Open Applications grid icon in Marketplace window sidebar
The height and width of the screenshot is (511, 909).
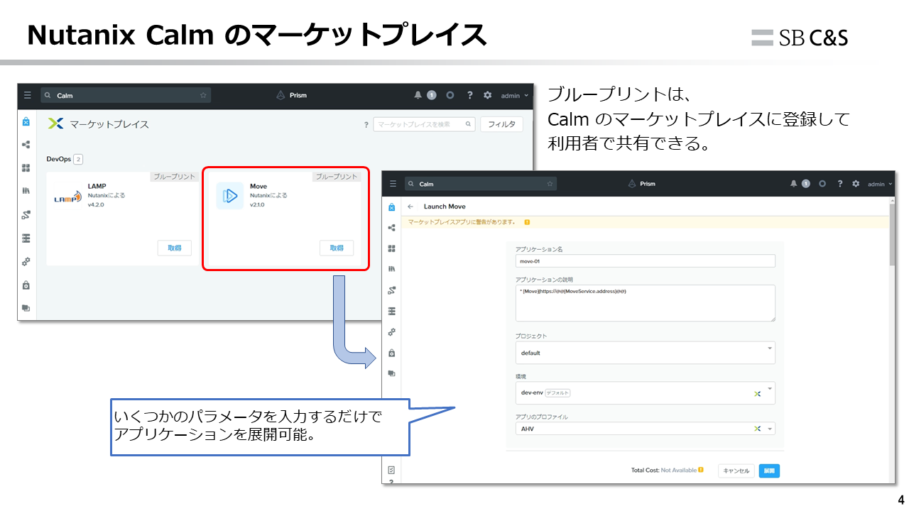(x=26, y=168)
